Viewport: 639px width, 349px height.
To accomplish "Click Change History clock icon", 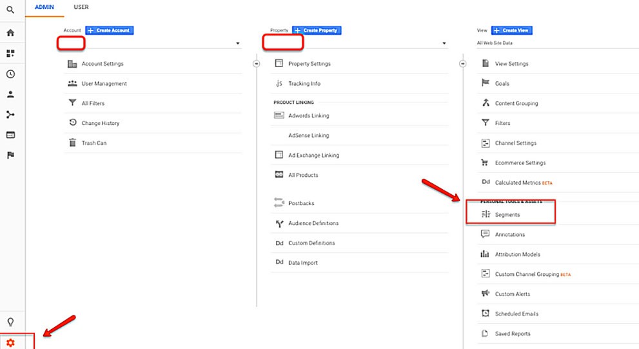I will click(x=72, y=123).
